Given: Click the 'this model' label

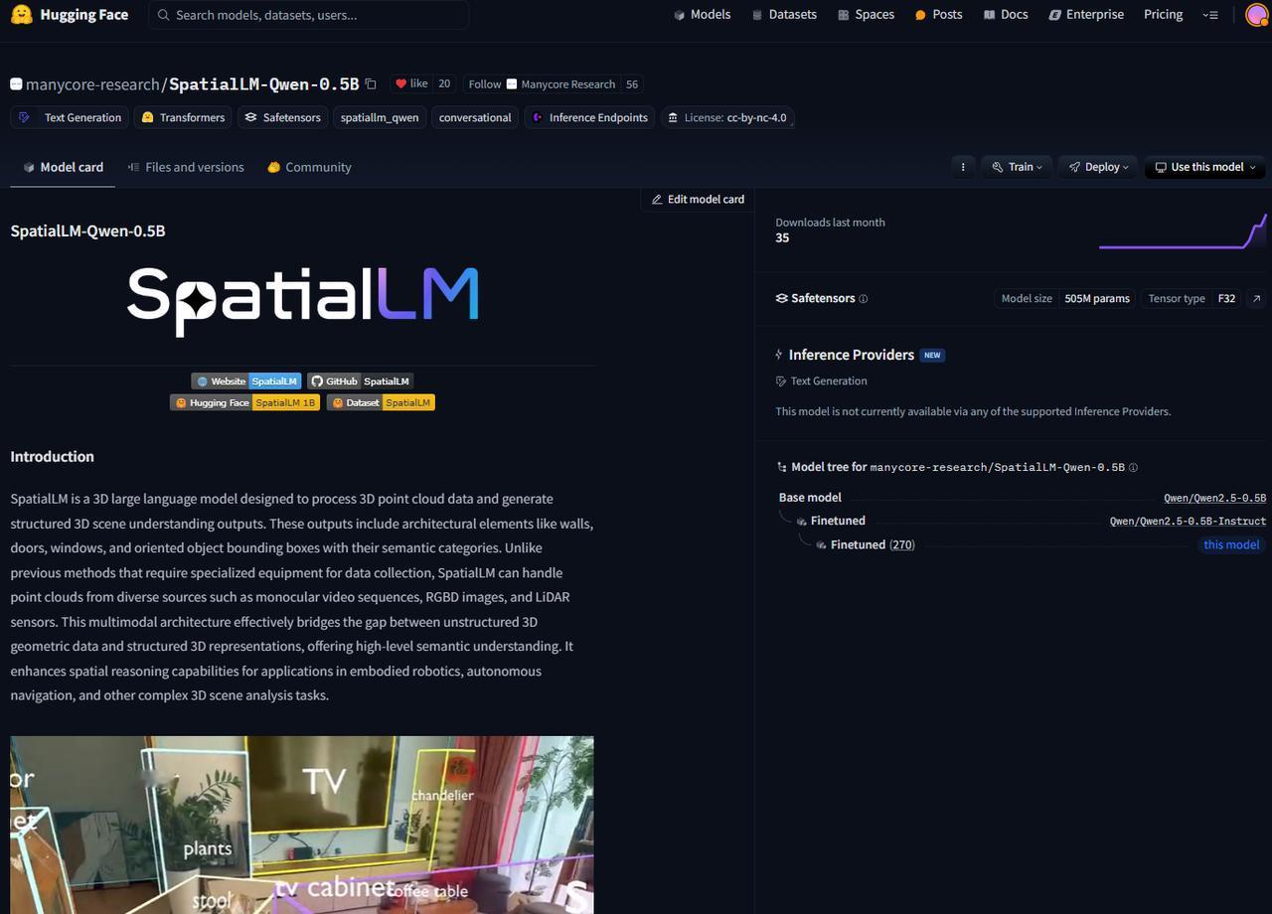Looking at the screenshot, I should [x=1231, y=544].
